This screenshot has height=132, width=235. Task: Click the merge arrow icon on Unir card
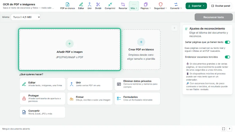coord(72,84)
